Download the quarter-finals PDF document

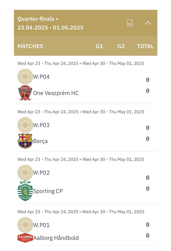[130, 23]
